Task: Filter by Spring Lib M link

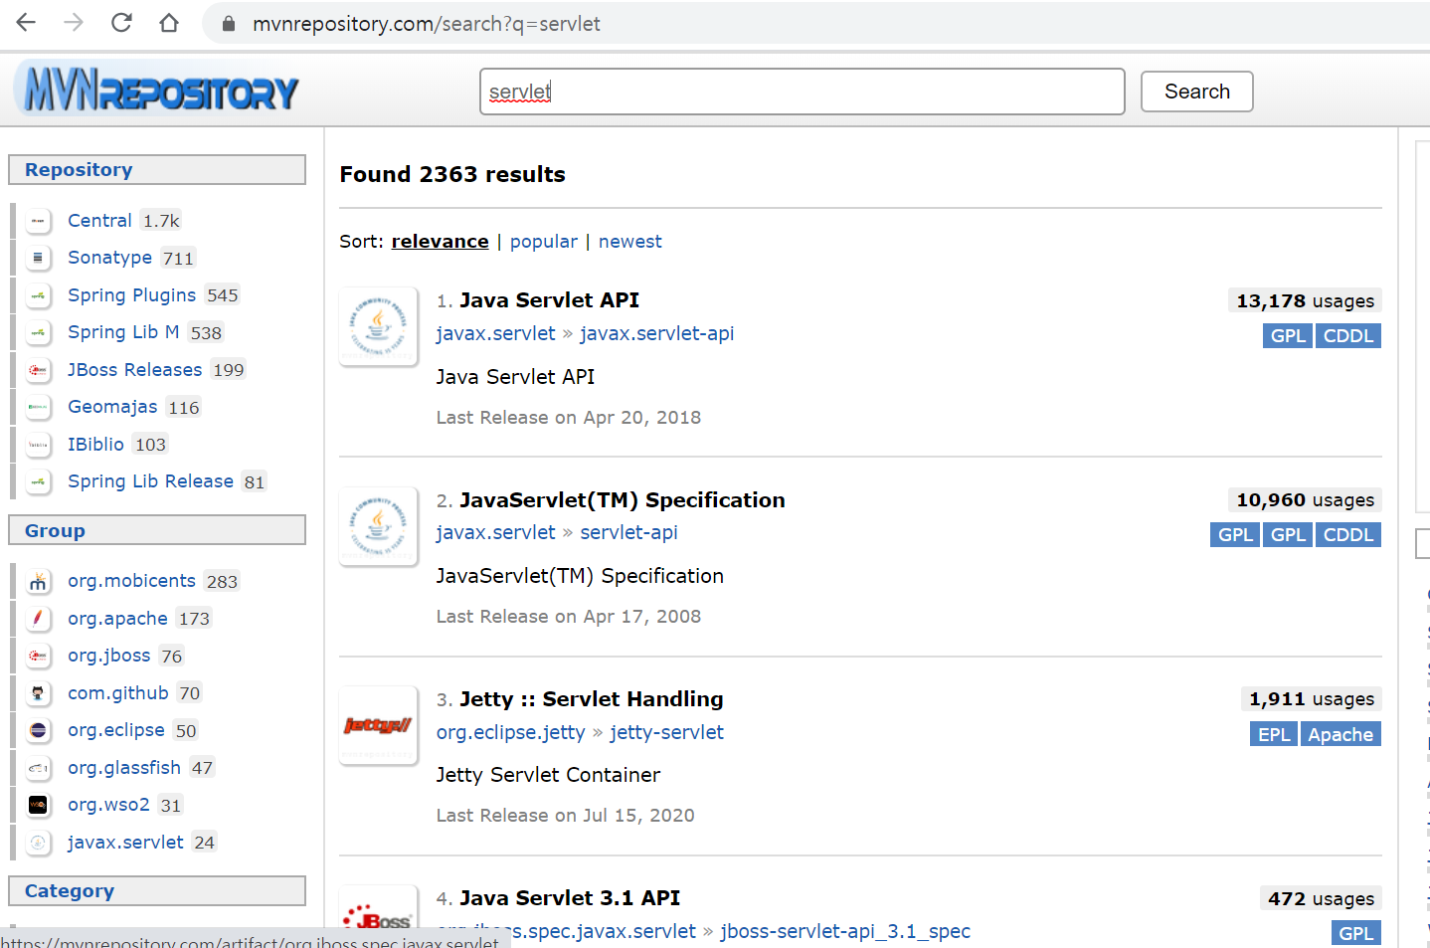Action: click(123, 332)
